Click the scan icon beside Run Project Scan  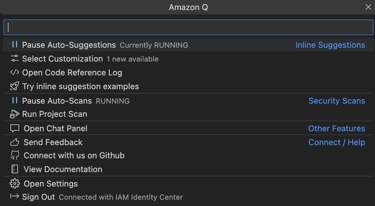pos(14,114)
